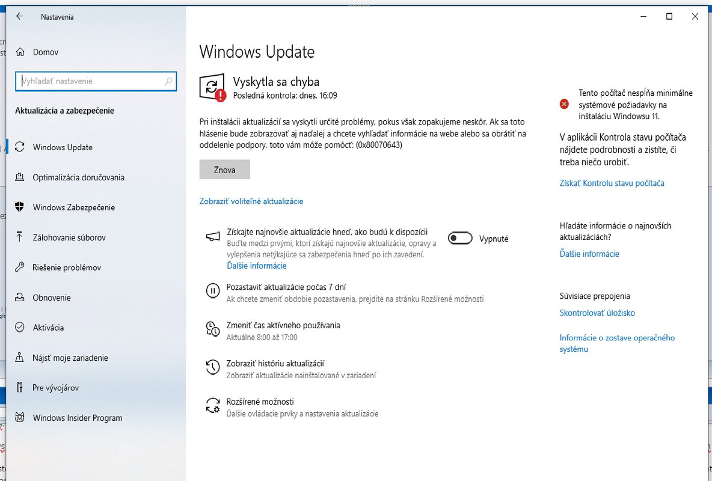Click the Posledná kontrola: dnes, 16:09 text
The image size is (712, 481).
(285, 96)
